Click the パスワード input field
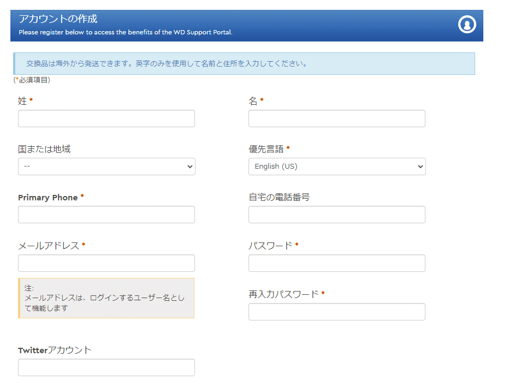Screen dimensions: 509x386 [336, 263]
